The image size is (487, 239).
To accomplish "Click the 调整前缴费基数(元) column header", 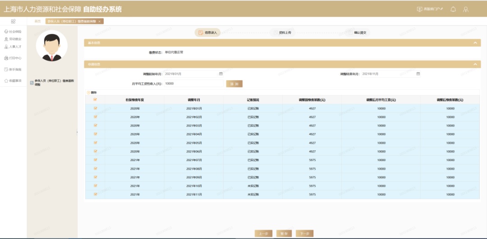I will point(312,100).
